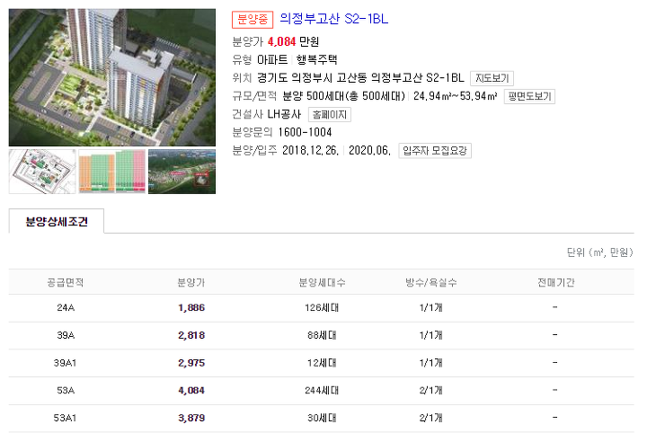View the main aerial apartment rendering image
The image size is (647, 442).
click(x=112, y=77)
